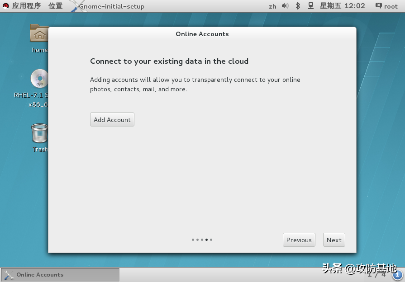Click the Gnome-initial-setup app menu
The width and height of the screenshot is (405, 282).
coord(111,6)
